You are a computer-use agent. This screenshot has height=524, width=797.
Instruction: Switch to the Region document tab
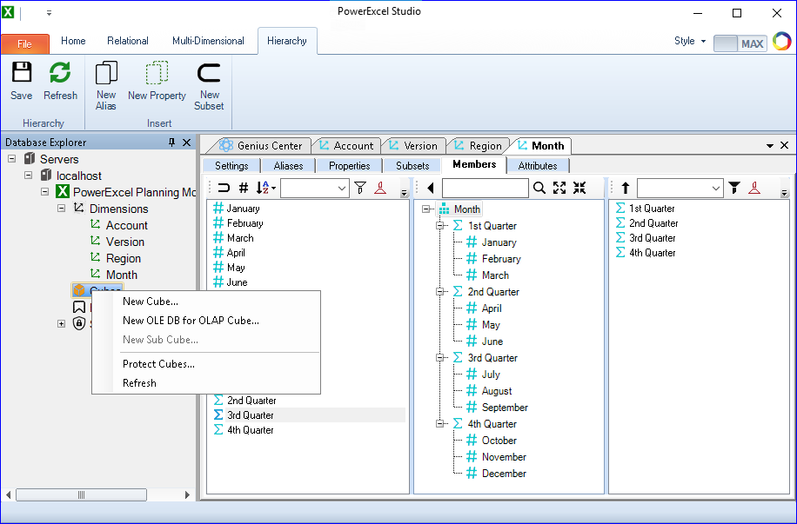(x=479, y=146)
